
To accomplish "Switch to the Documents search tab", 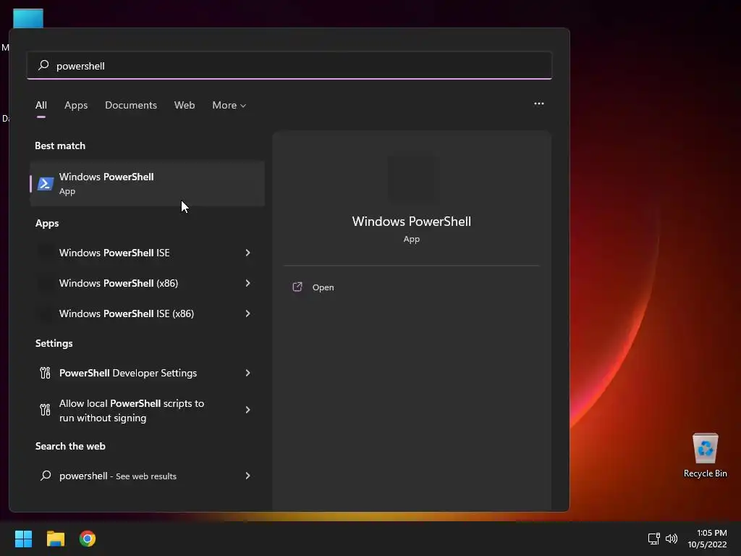I will (131, 105).
